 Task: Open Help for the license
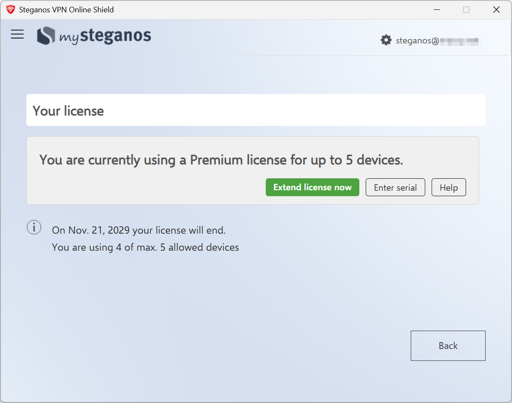tap(449, 187)
